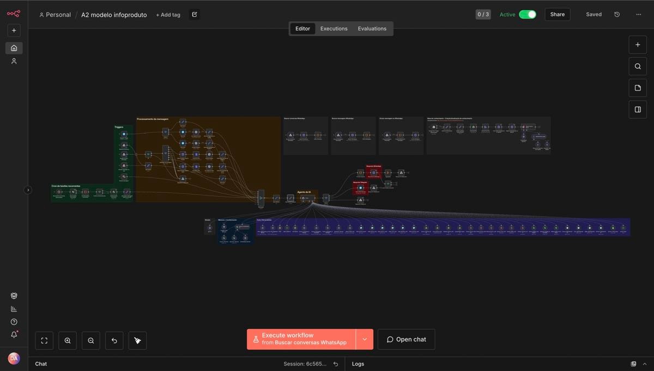Screen dimensions: 654x371
Task: Check the notifications bell
Action: click(13, 334)
